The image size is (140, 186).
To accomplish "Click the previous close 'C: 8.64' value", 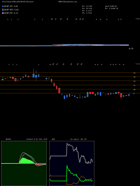I will (x=89, y=13).
